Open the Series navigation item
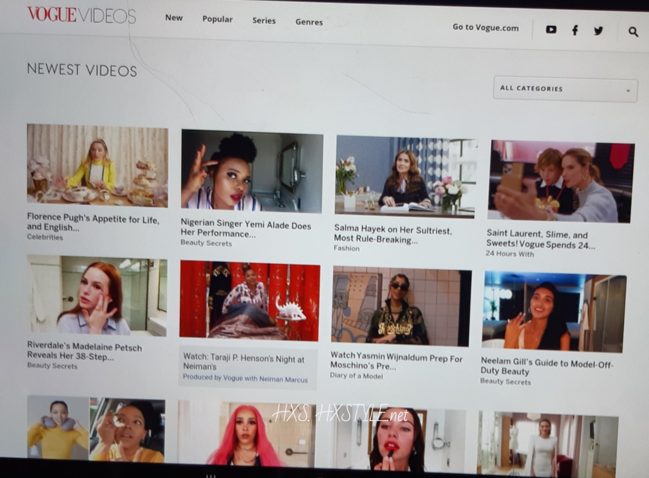The width and height of the screenshot is (649, 478). [264, 21]
